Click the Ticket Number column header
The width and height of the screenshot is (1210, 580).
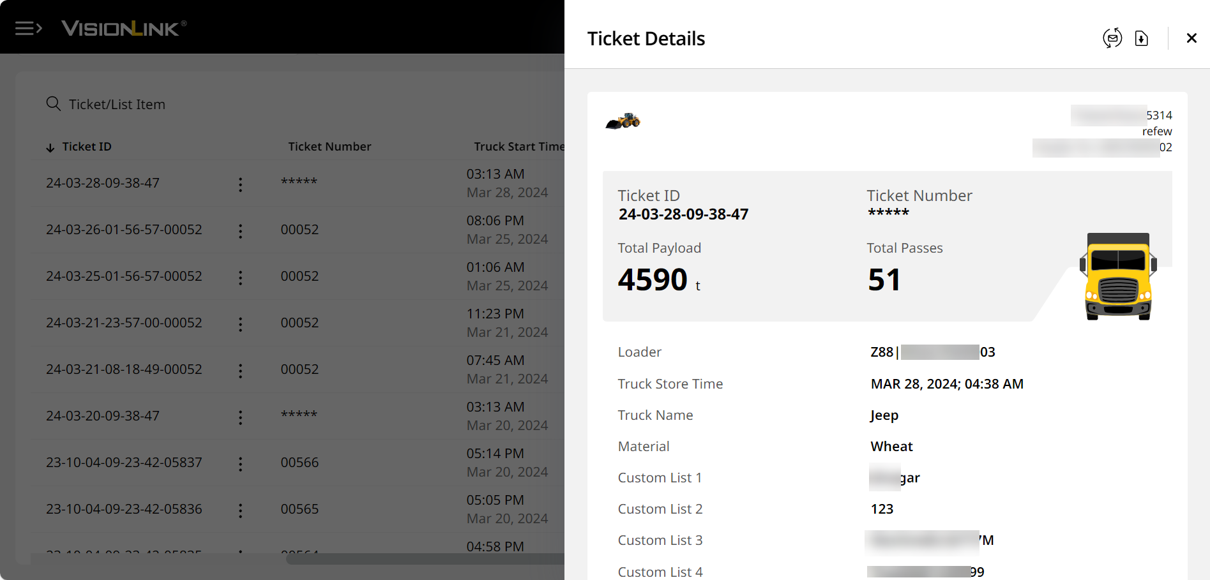click(x=329, y=147)
